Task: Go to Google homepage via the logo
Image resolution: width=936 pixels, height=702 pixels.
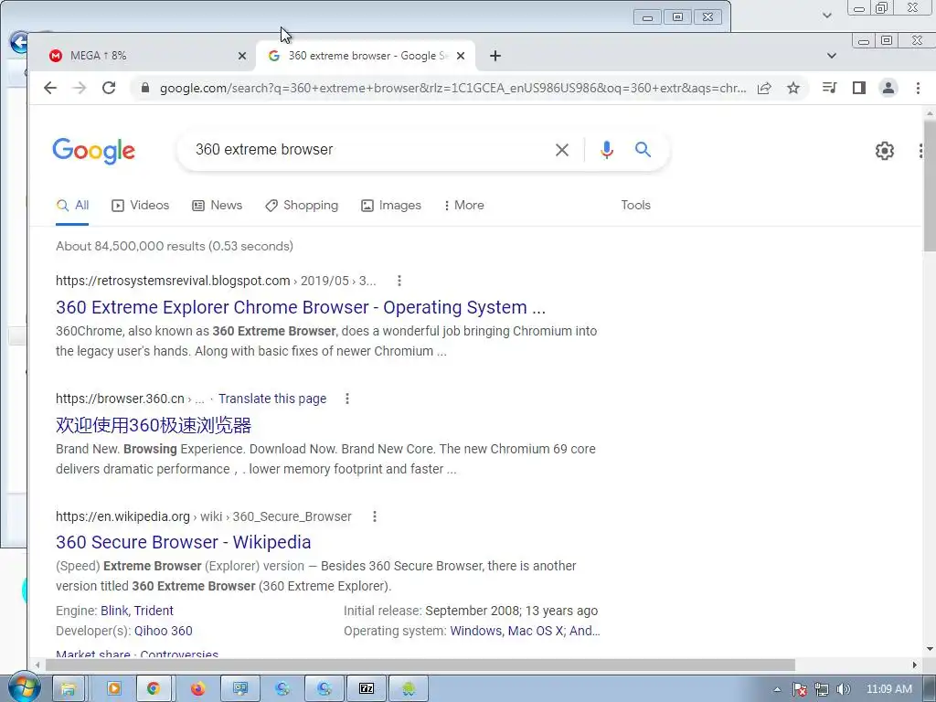Action: 94,151
